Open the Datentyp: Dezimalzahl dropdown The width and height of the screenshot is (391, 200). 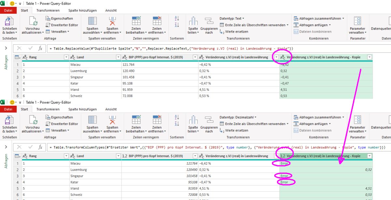238,117
